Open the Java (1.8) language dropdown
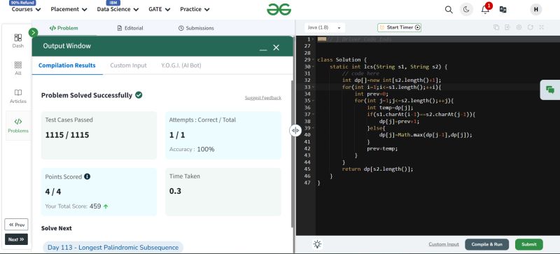560x254 pixels. [325, 27]
